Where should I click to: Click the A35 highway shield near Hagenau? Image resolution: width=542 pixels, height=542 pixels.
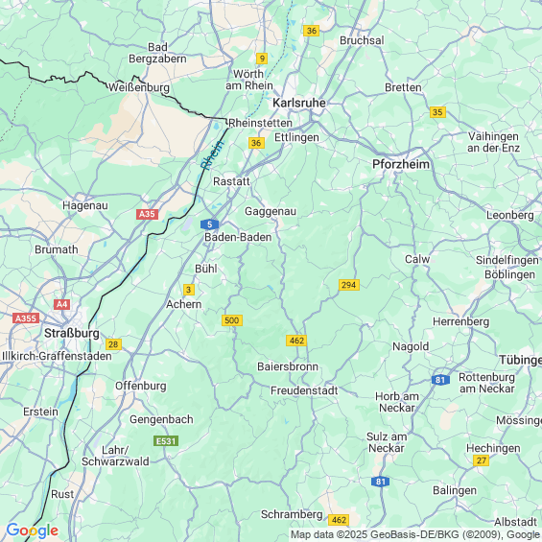tap(148, 214)
